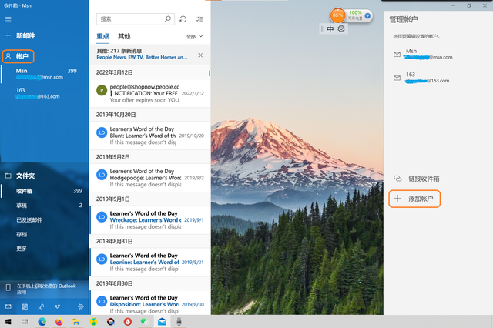Switch to the 其他 inbox tab
The height and width of the screenshot is (328, 493).
point(124,36)
